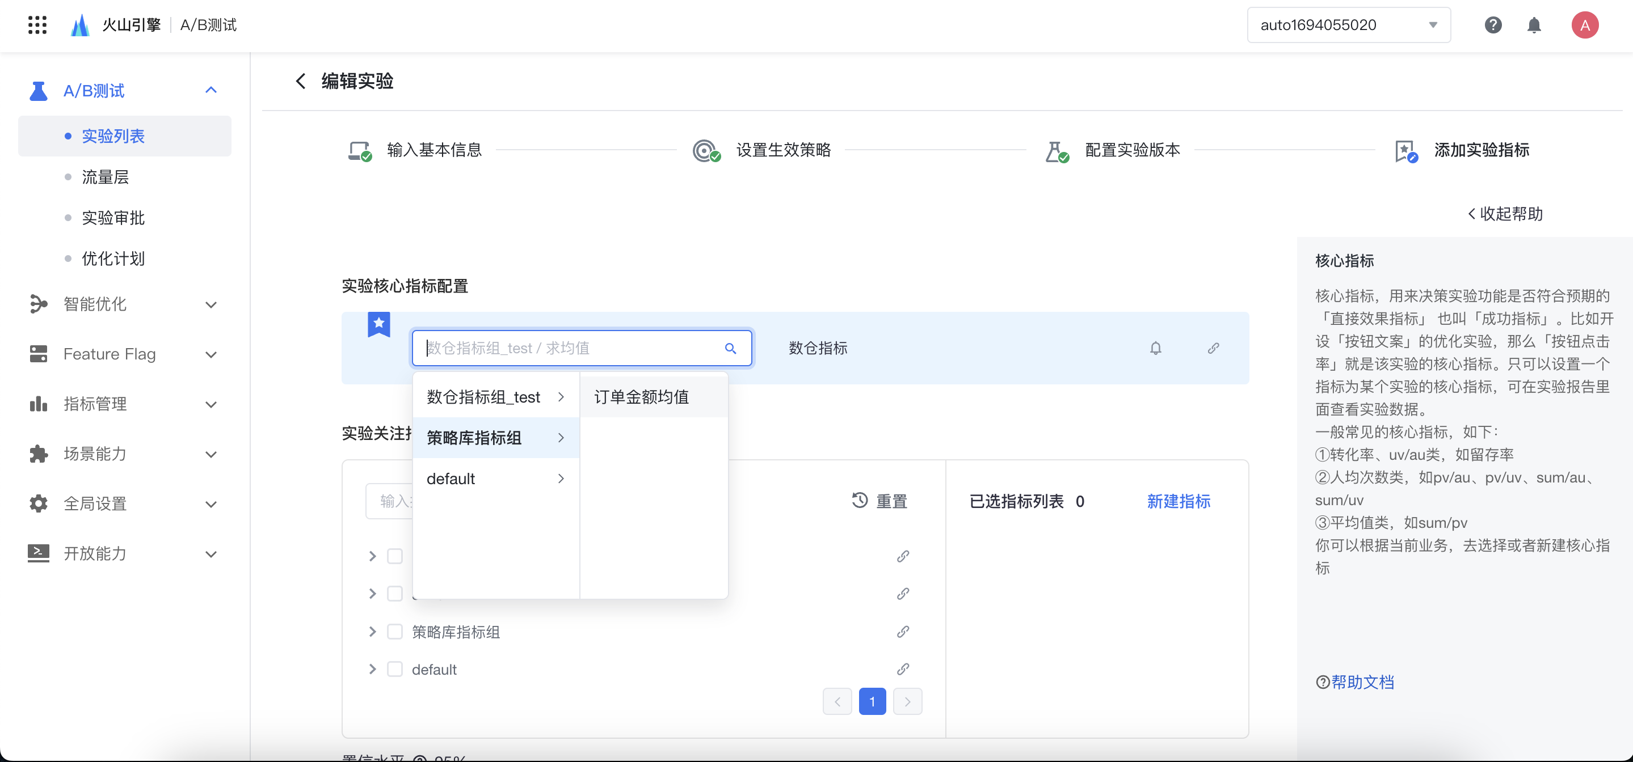
Task: Click the 全局设置 gear icon
Action: pyautogui.click(x=38, y=504)
